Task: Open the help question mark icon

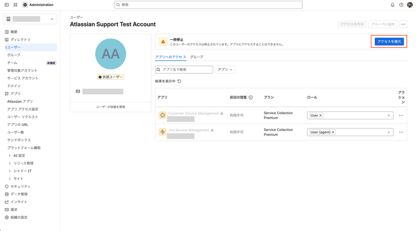Action: coord(401,5)
